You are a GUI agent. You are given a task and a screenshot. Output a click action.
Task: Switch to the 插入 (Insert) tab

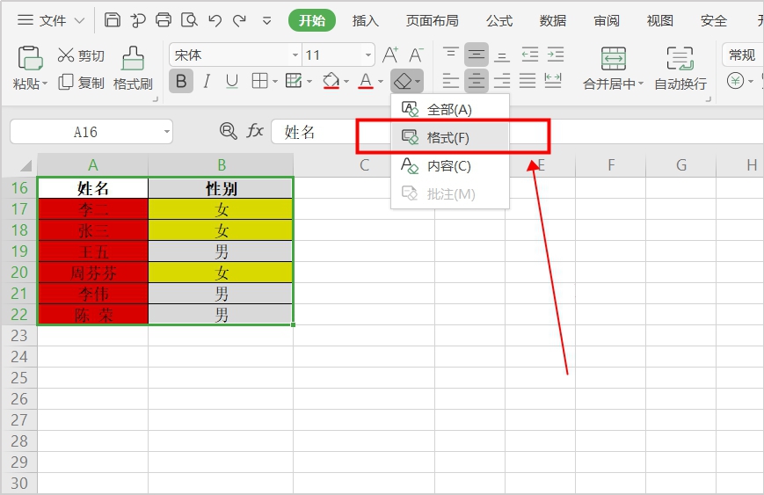(366, 20)
